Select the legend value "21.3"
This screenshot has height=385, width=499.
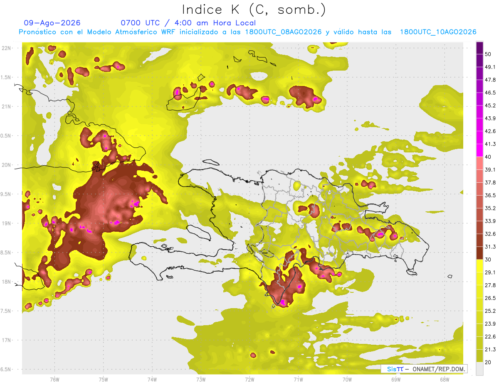click(x=490, y=350)
